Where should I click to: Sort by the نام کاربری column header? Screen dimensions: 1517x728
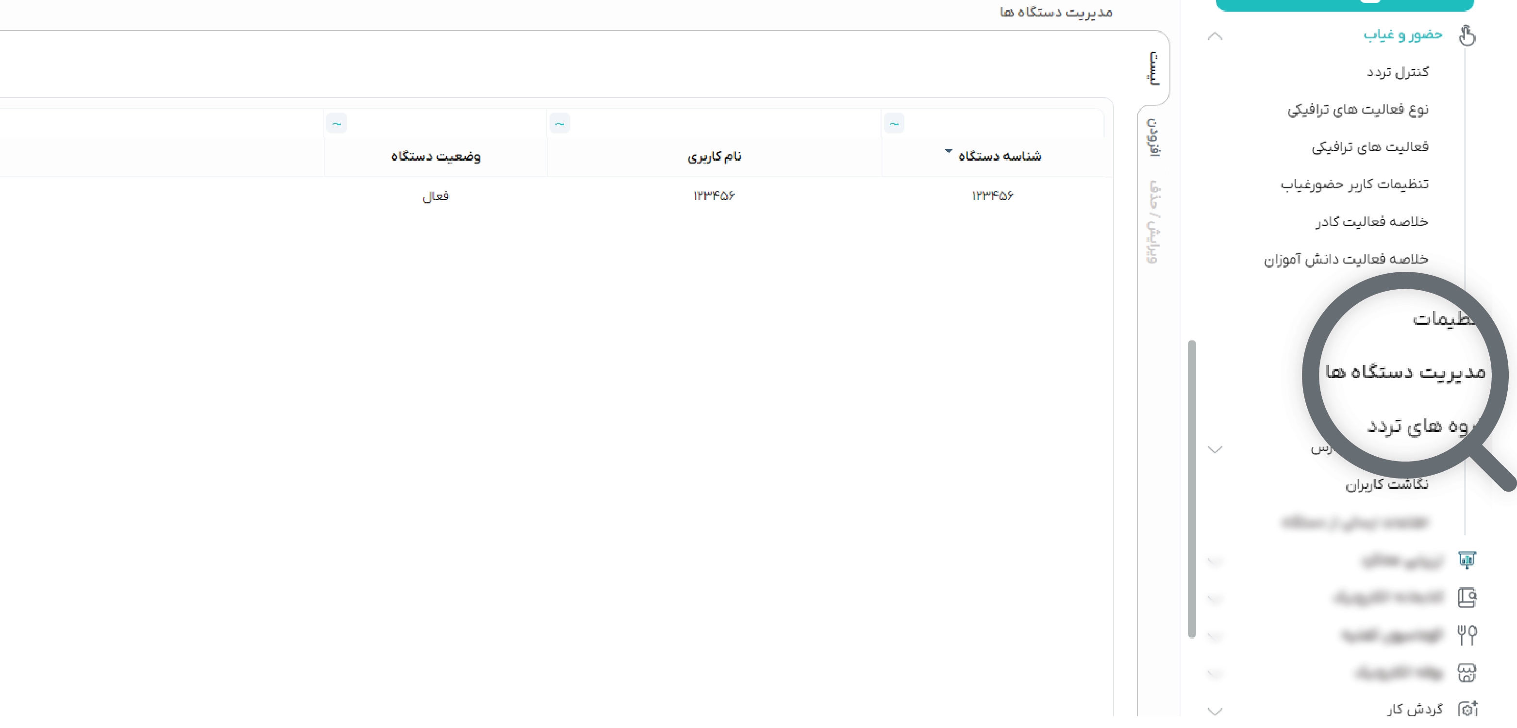pyautogui.click(x=714, y=156)
